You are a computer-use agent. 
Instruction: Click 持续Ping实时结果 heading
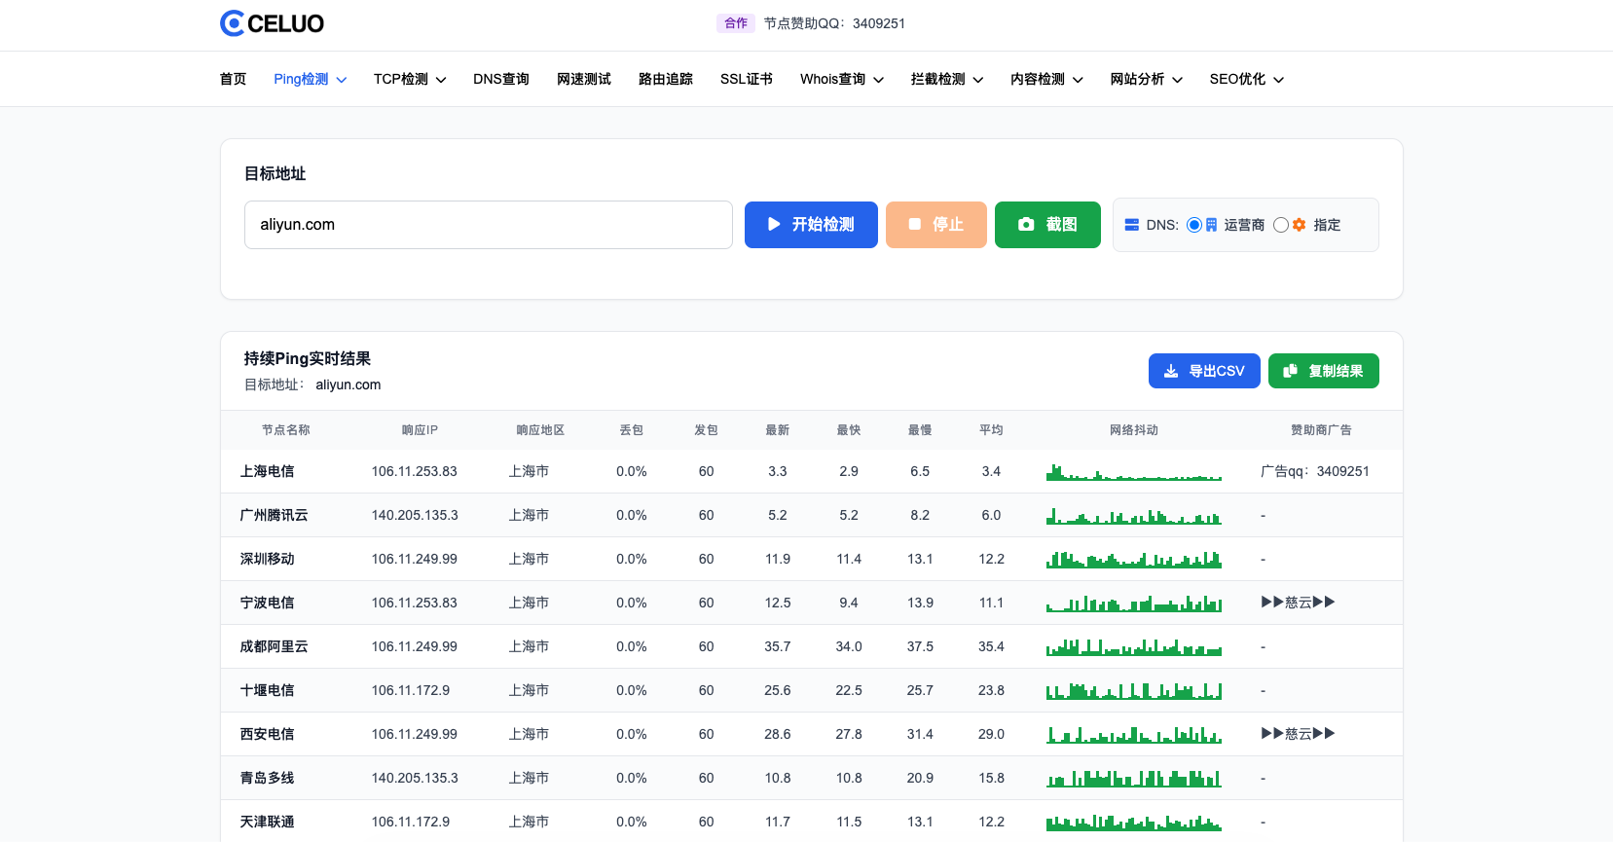coord(308,359)
